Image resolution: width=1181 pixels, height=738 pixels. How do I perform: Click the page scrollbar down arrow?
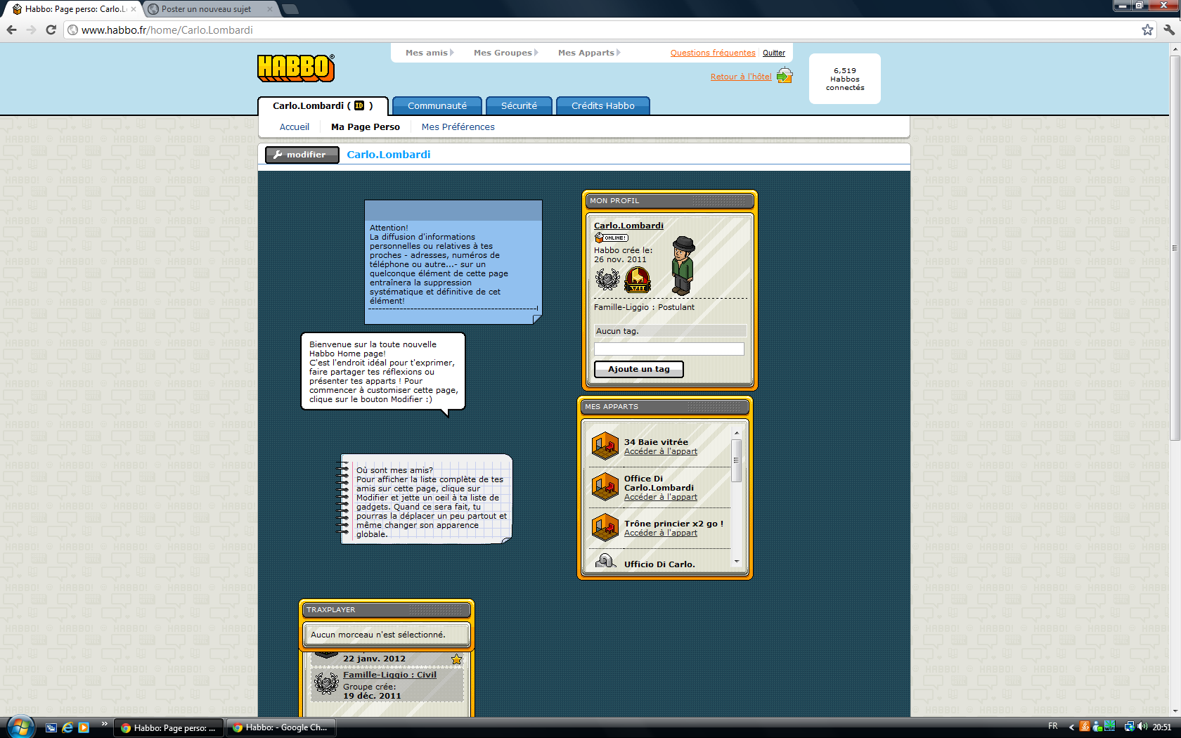[1175, 711]
